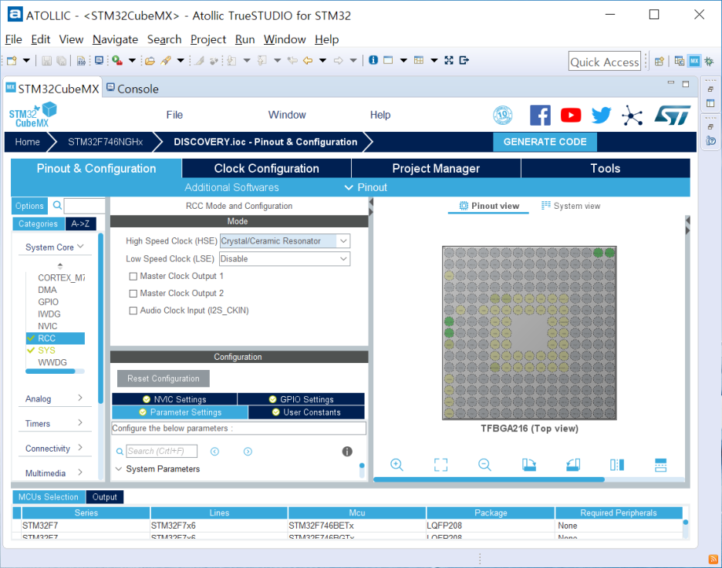Switch to System view
Viewport: 722px width, 568px height.
pos(571,206)
